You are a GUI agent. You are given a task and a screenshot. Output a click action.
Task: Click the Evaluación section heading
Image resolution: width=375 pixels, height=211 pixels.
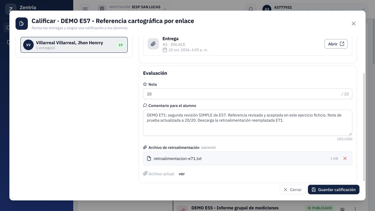[x=155, y=73]
